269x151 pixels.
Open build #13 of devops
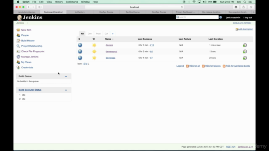[152, 45]
